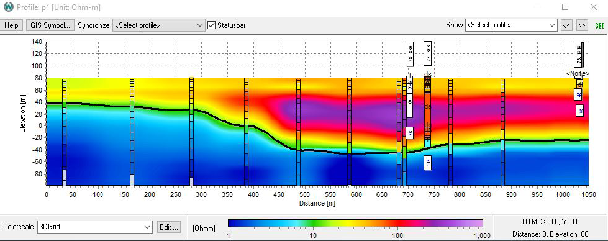
Task: Click the resistivity label 43
Action: 579,94
